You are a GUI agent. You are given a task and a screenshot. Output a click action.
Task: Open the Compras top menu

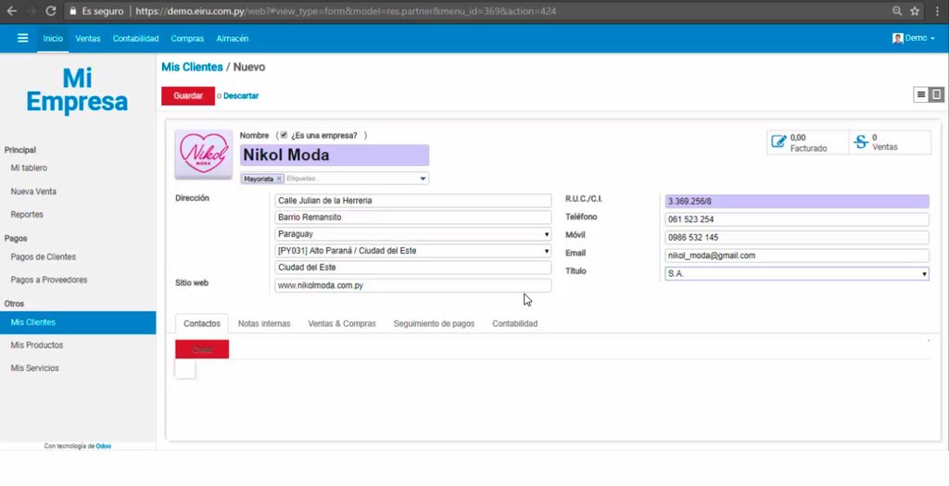(187, 38)
